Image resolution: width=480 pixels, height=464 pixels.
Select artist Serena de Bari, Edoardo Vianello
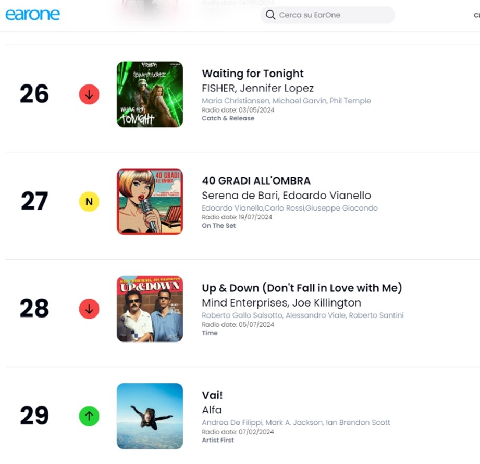pyautogui.click(x=286, y=196)
